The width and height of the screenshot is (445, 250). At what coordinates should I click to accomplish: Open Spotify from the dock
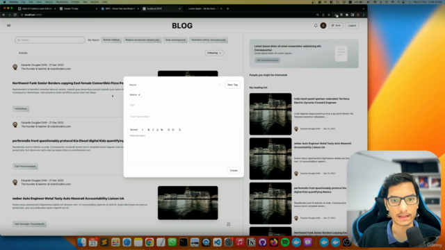pyautogui.click(x=285, y=242)
